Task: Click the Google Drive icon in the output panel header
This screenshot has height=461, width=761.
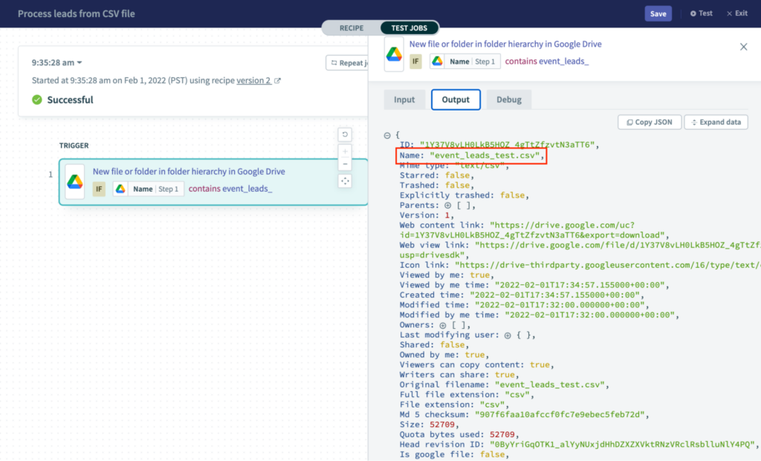Action: click(x=392, y=53)
